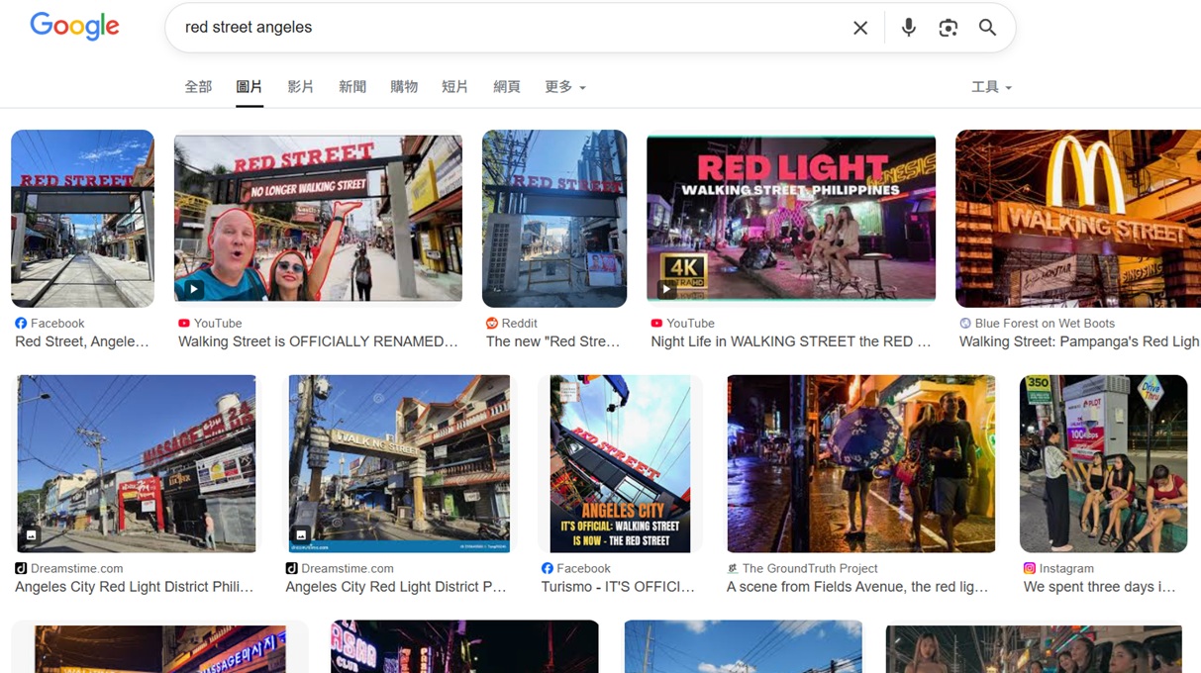
Task: Click licensable badge on first Dreamstime image
Action: point(32,535)
